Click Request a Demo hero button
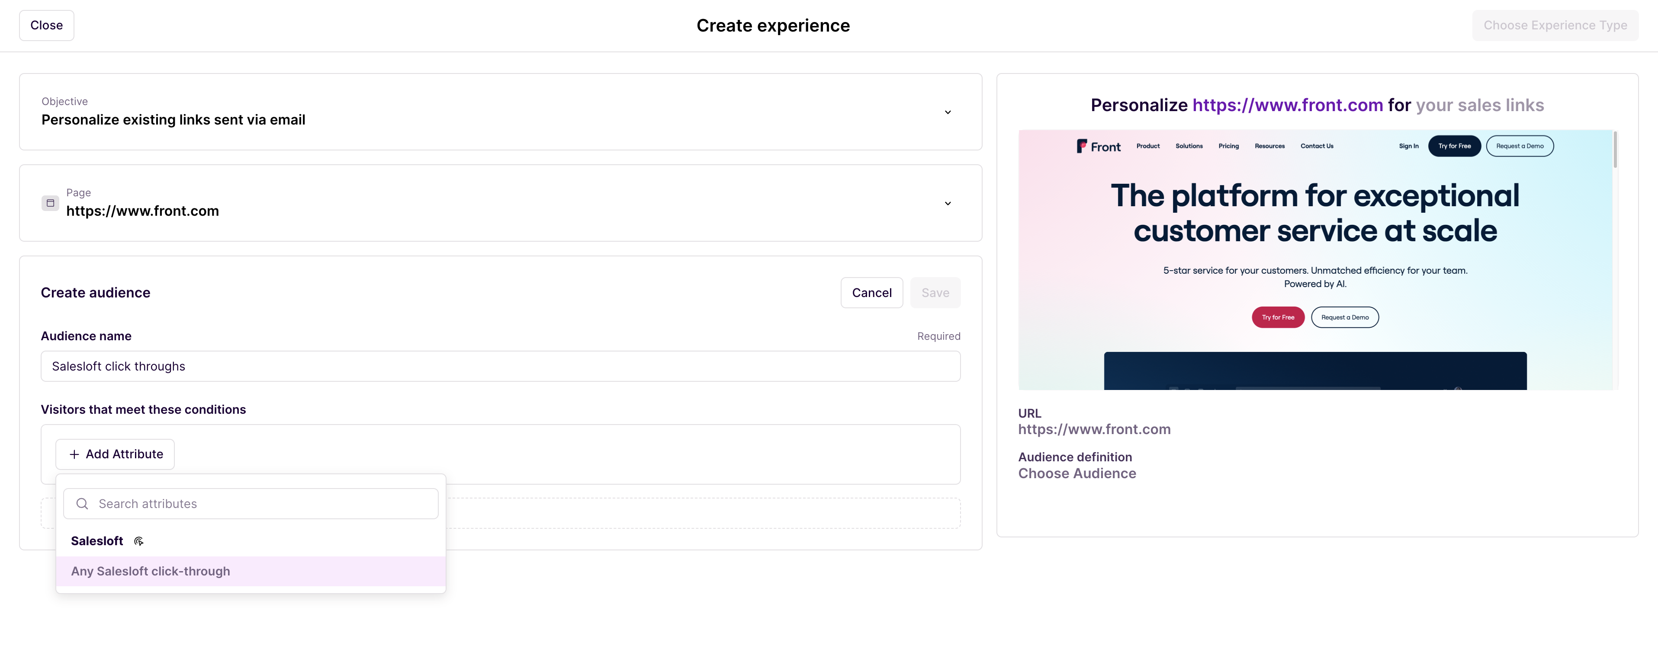The height and width of the screenshot is (655, 1658). [x=1345, y=317]
